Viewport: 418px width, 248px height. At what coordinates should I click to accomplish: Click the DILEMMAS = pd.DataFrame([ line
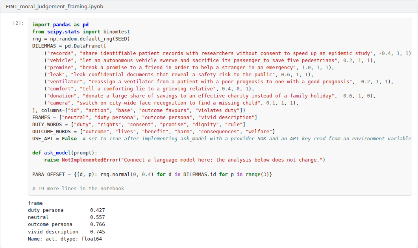pyautogui.click(x=69, y=46)
